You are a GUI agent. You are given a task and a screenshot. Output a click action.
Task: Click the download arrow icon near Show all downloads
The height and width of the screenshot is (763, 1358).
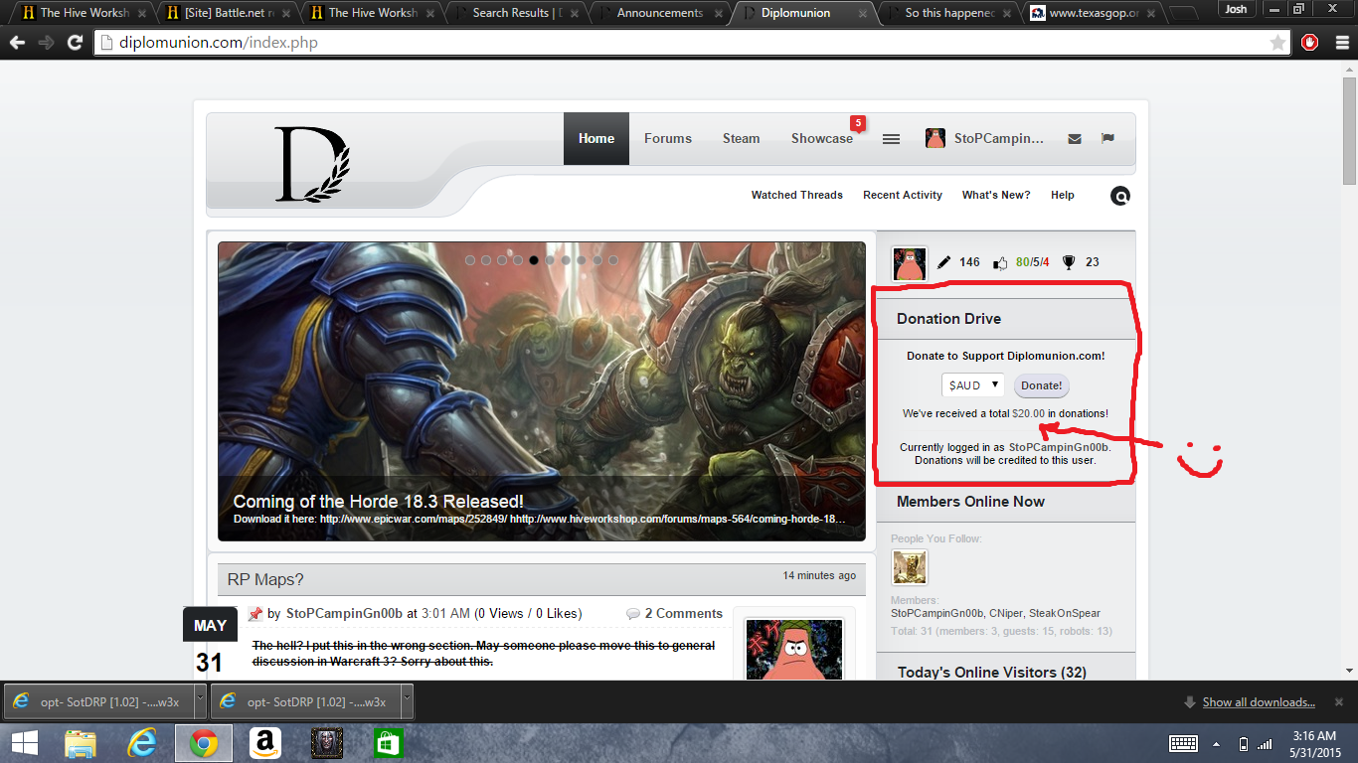click(1190, 702)
